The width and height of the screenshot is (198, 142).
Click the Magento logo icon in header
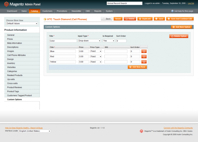(x=6, y=4)
